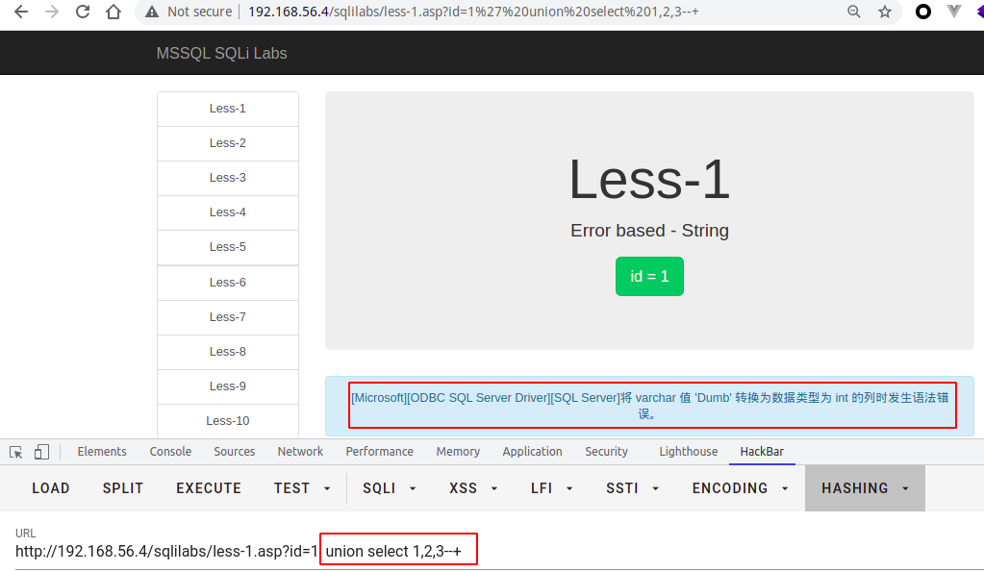Click the grey V extension icon
The width and height of the screenshot is (984, 572).
point(954,12)
